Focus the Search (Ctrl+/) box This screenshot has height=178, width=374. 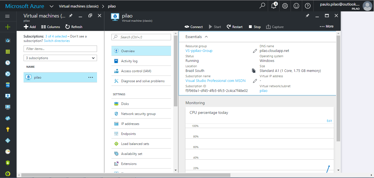141,37
